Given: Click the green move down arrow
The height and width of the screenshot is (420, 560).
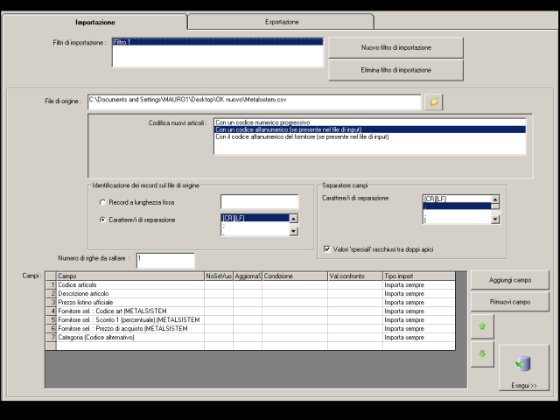Looking at the screenshot, I should pos(481,353).
